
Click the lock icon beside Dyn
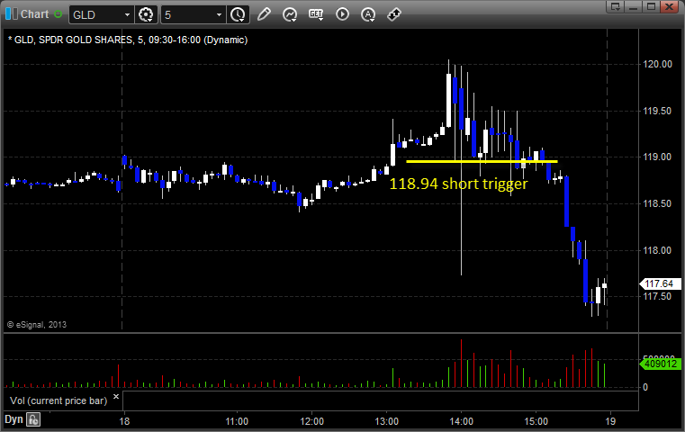click(33, 419)
